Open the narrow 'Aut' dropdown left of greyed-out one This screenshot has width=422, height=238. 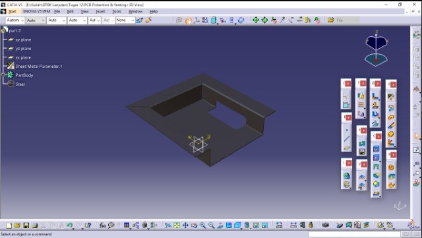(x=94, y=20)
